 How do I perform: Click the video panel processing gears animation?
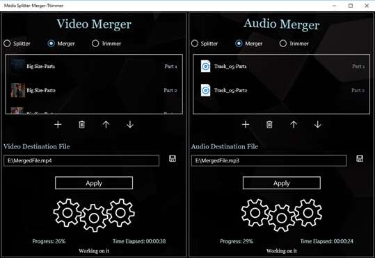click(x=94, y=215)
